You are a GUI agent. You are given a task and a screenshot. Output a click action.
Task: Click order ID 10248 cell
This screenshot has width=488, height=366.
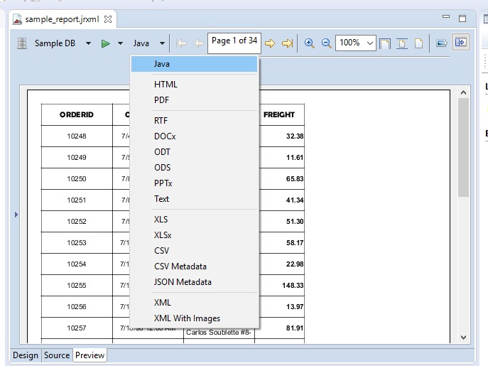[x=77, y=136]
